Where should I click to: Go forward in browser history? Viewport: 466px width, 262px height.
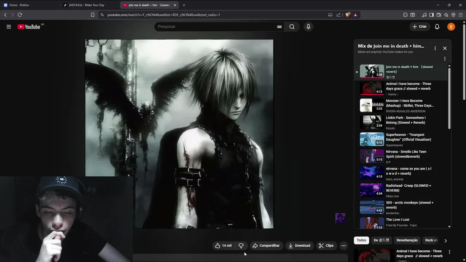(12, 15)
